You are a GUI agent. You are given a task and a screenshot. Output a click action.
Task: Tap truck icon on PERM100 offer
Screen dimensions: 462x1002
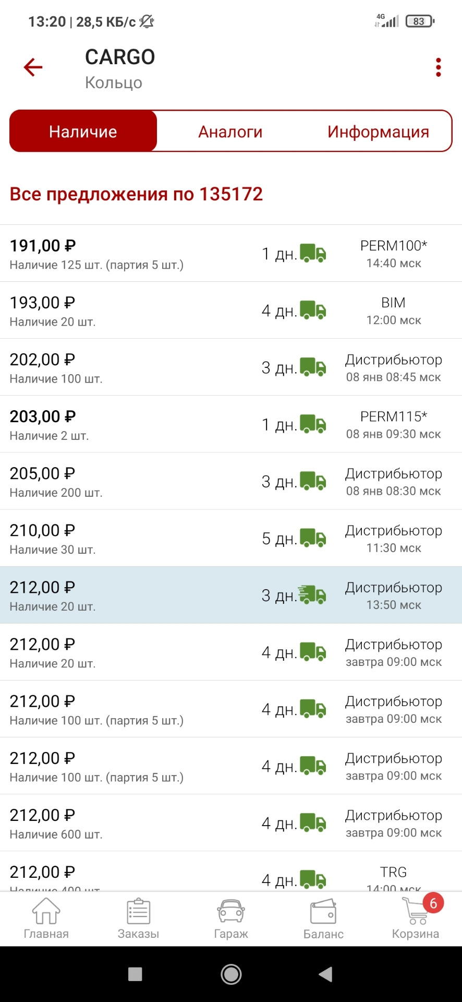tap(313, 253)
